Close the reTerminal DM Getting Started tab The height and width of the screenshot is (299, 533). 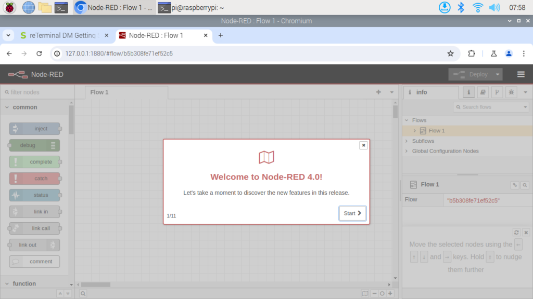point(106,35)
